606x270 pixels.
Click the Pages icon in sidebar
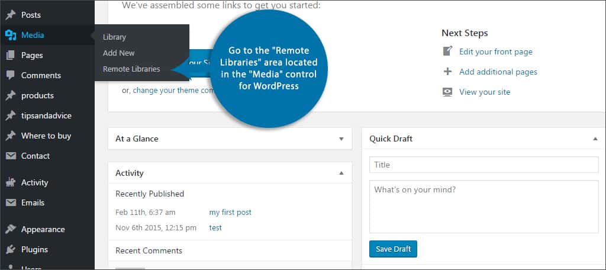[10, 55]
